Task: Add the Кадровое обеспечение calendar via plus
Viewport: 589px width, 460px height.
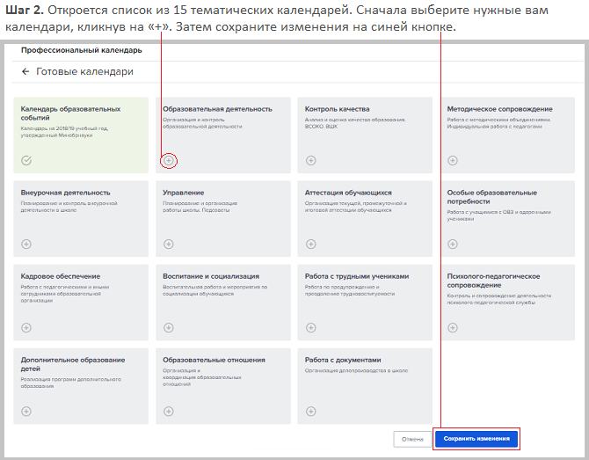Action: pos(26,328)
